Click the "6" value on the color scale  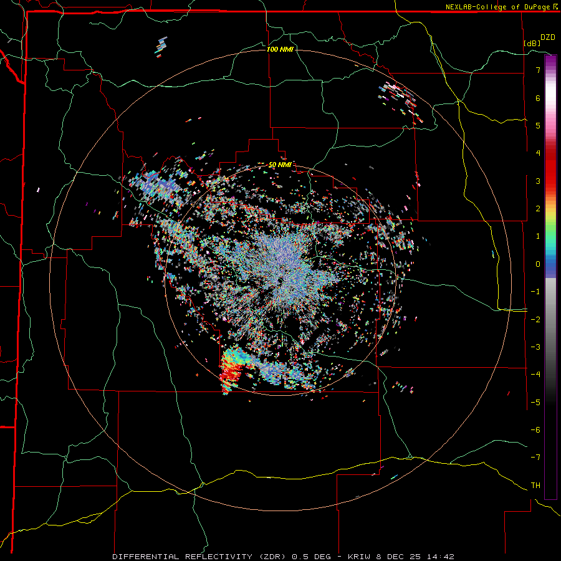point(538,98)
